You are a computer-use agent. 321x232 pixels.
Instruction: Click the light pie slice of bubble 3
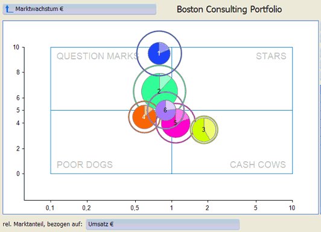[x=210, y=128]
